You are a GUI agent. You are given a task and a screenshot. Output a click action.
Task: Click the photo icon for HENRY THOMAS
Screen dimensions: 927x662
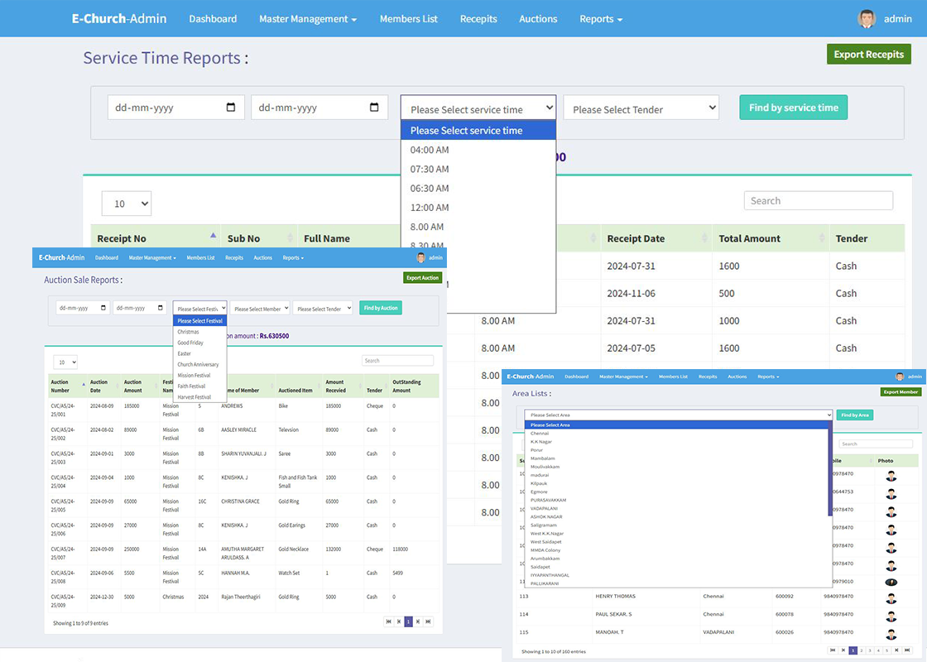click(891, 597)
